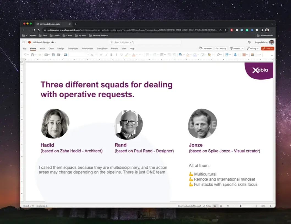
Task: Expand the Editing mode dropdown
Action: coord(252,49)
